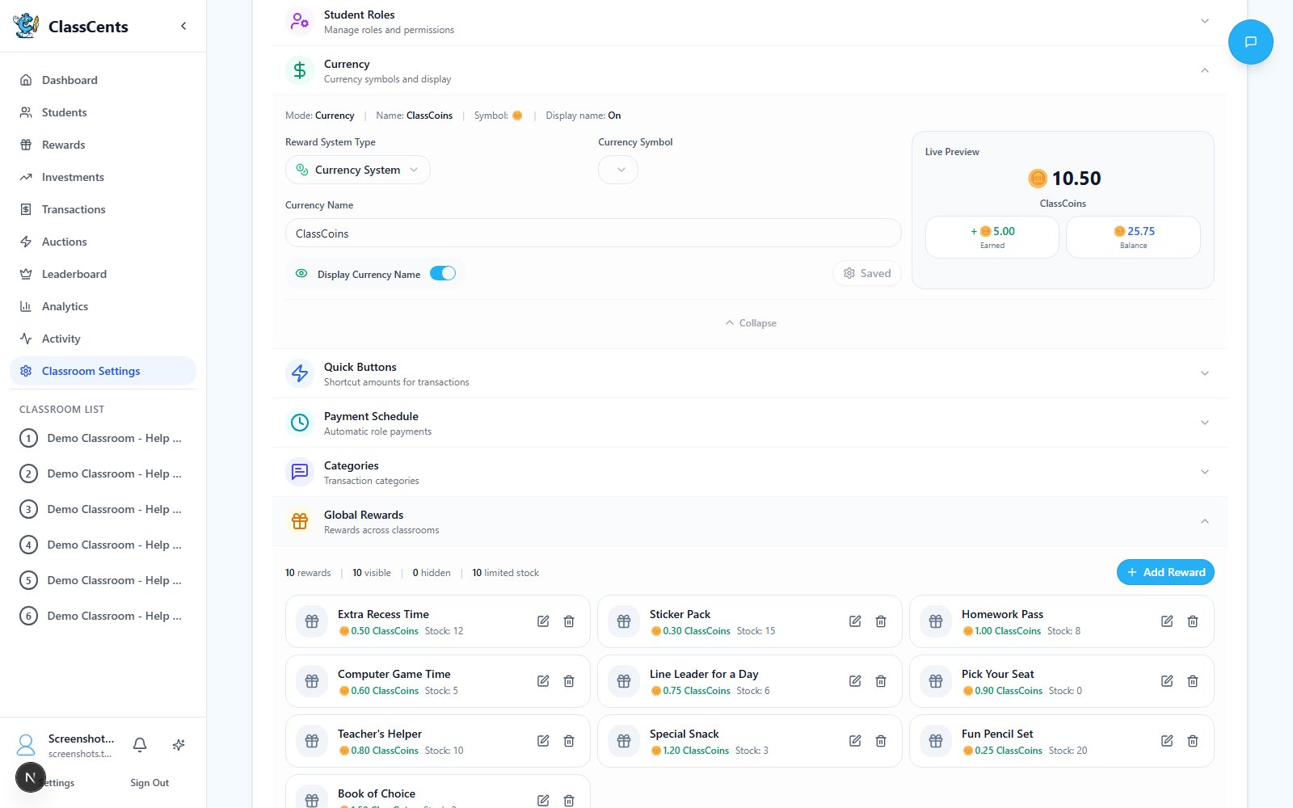Open the Currency Symbol dropdown
This screenshot has width=1293, height=808.
(618, 170)
